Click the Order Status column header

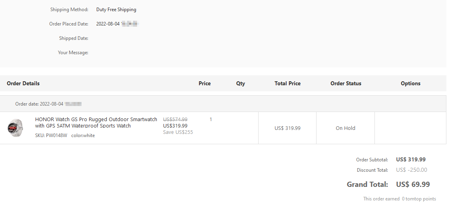pos(346,84)
